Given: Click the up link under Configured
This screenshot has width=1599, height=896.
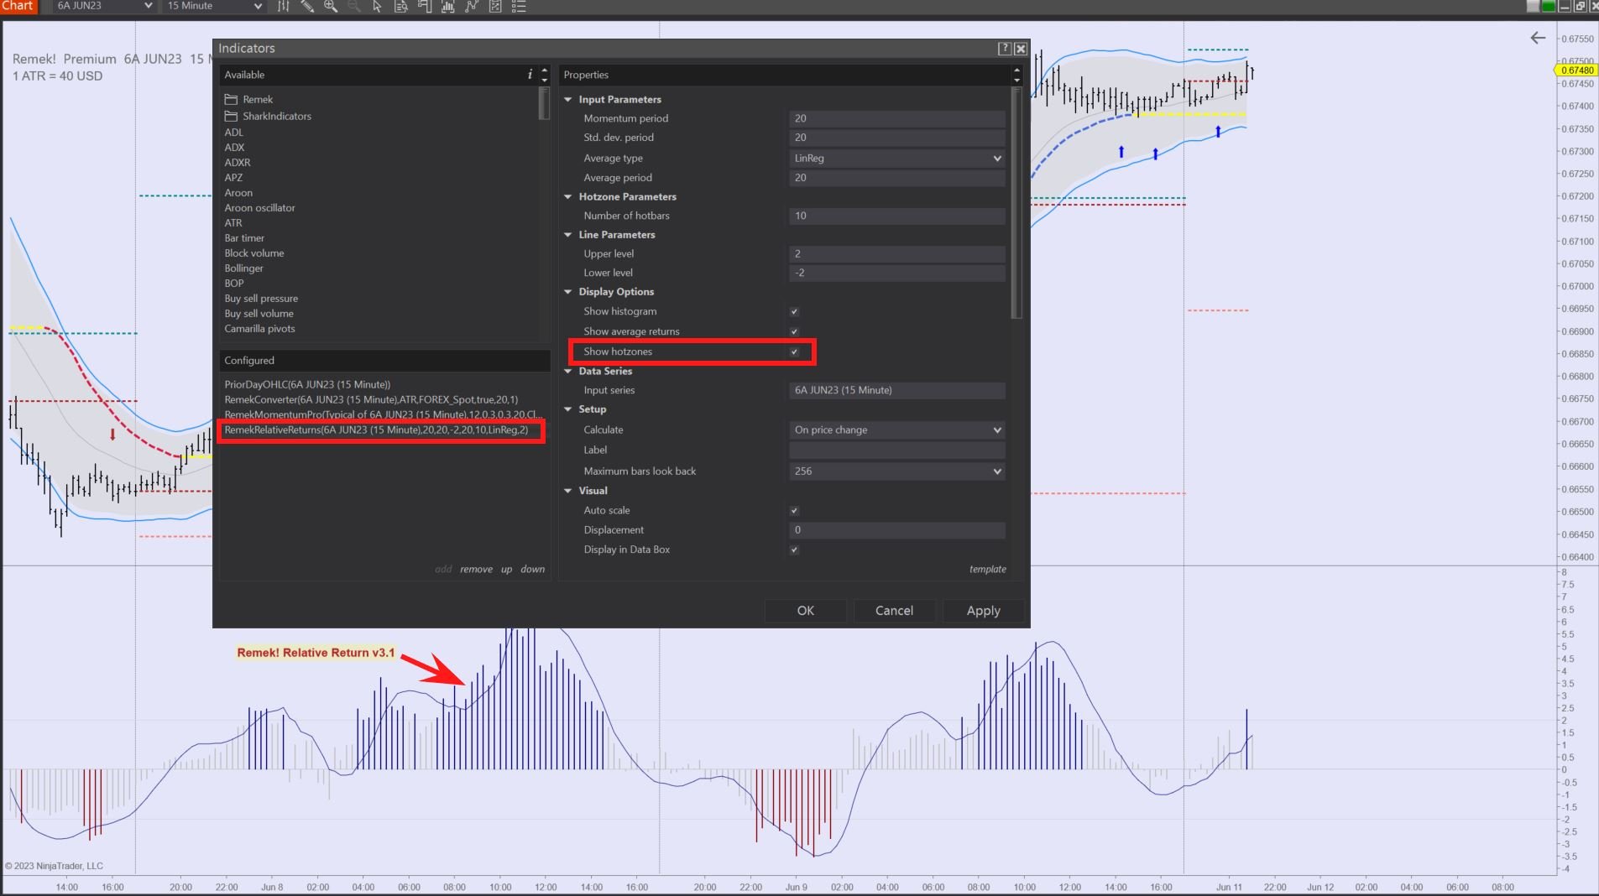Looking at the screenshot, I should (506, 569).
